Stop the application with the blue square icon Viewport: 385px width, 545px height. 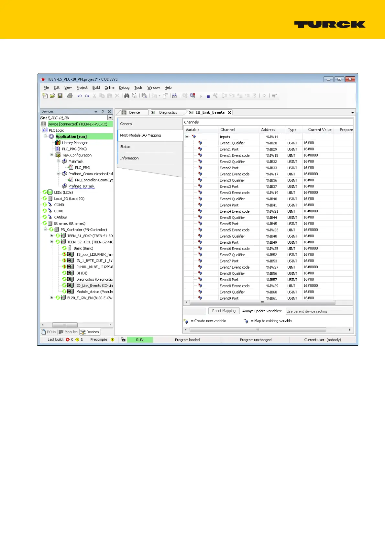coord(208,96)
